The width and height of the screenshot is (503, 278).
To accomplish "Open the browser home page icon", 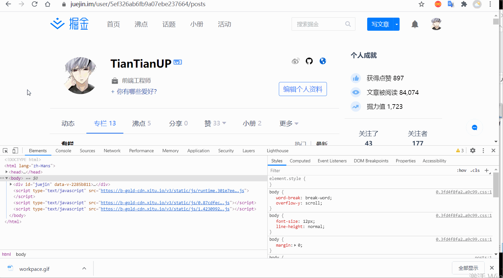I will point(48,4).
